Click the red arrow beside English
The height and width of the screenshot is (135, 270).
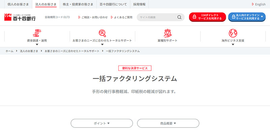click(x=253, y=4)
